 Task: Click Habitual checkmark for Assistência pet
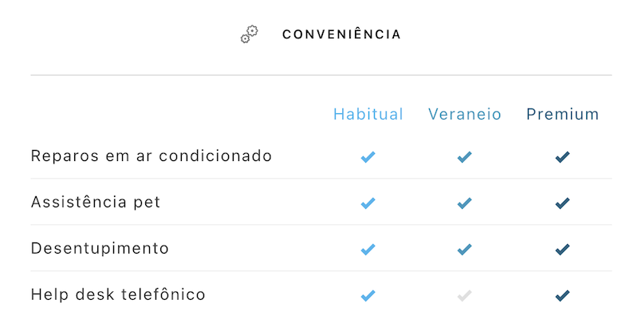pyautogui.click(x=368, y=203)
